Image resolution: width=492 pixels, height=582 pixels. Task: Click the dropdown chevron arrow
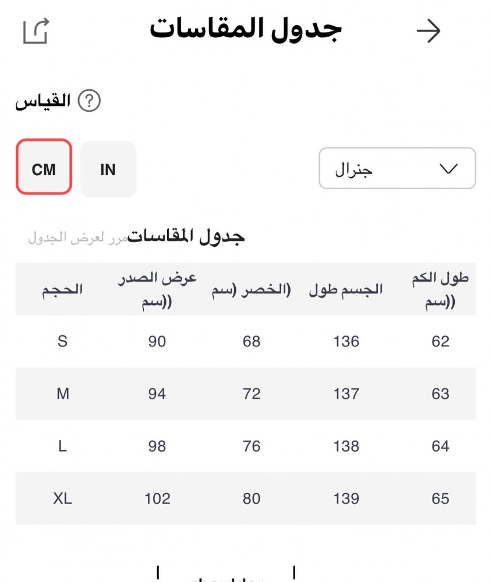[448, 169]
